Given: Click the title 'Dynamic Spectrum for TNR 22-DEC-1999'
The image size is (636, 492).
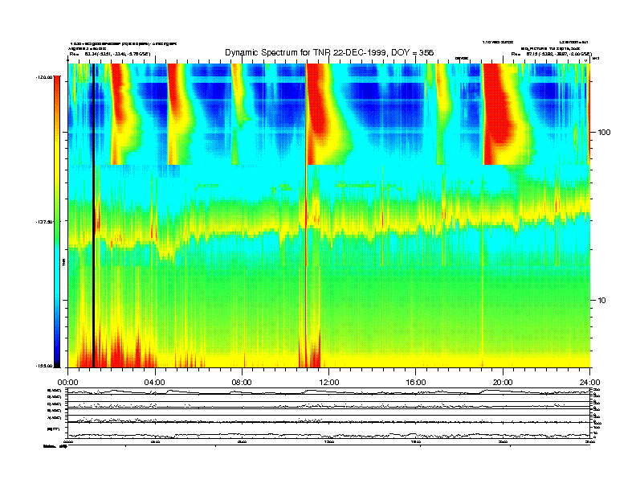Looking at the screenshot, I should pos(307,52).
